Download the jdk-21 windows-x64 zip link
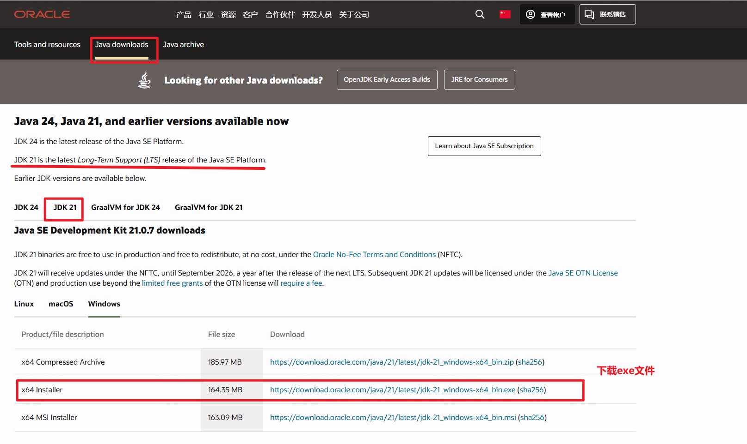747x444 pixels. [x=392, y=362]
